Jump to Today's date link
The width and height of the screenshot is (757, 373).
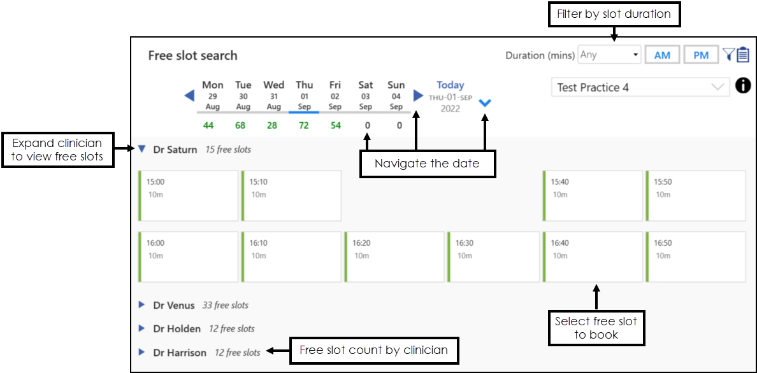point(450,85)
